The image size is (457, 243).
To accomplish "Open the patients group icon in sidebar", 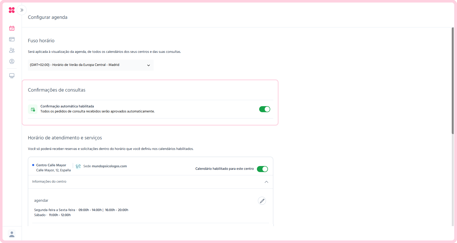I will 12,50.
